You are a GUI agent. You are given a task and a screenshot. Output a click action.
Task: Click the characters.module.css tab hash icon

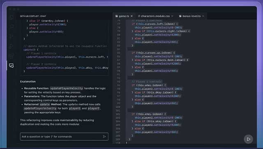tap(139, 16)
